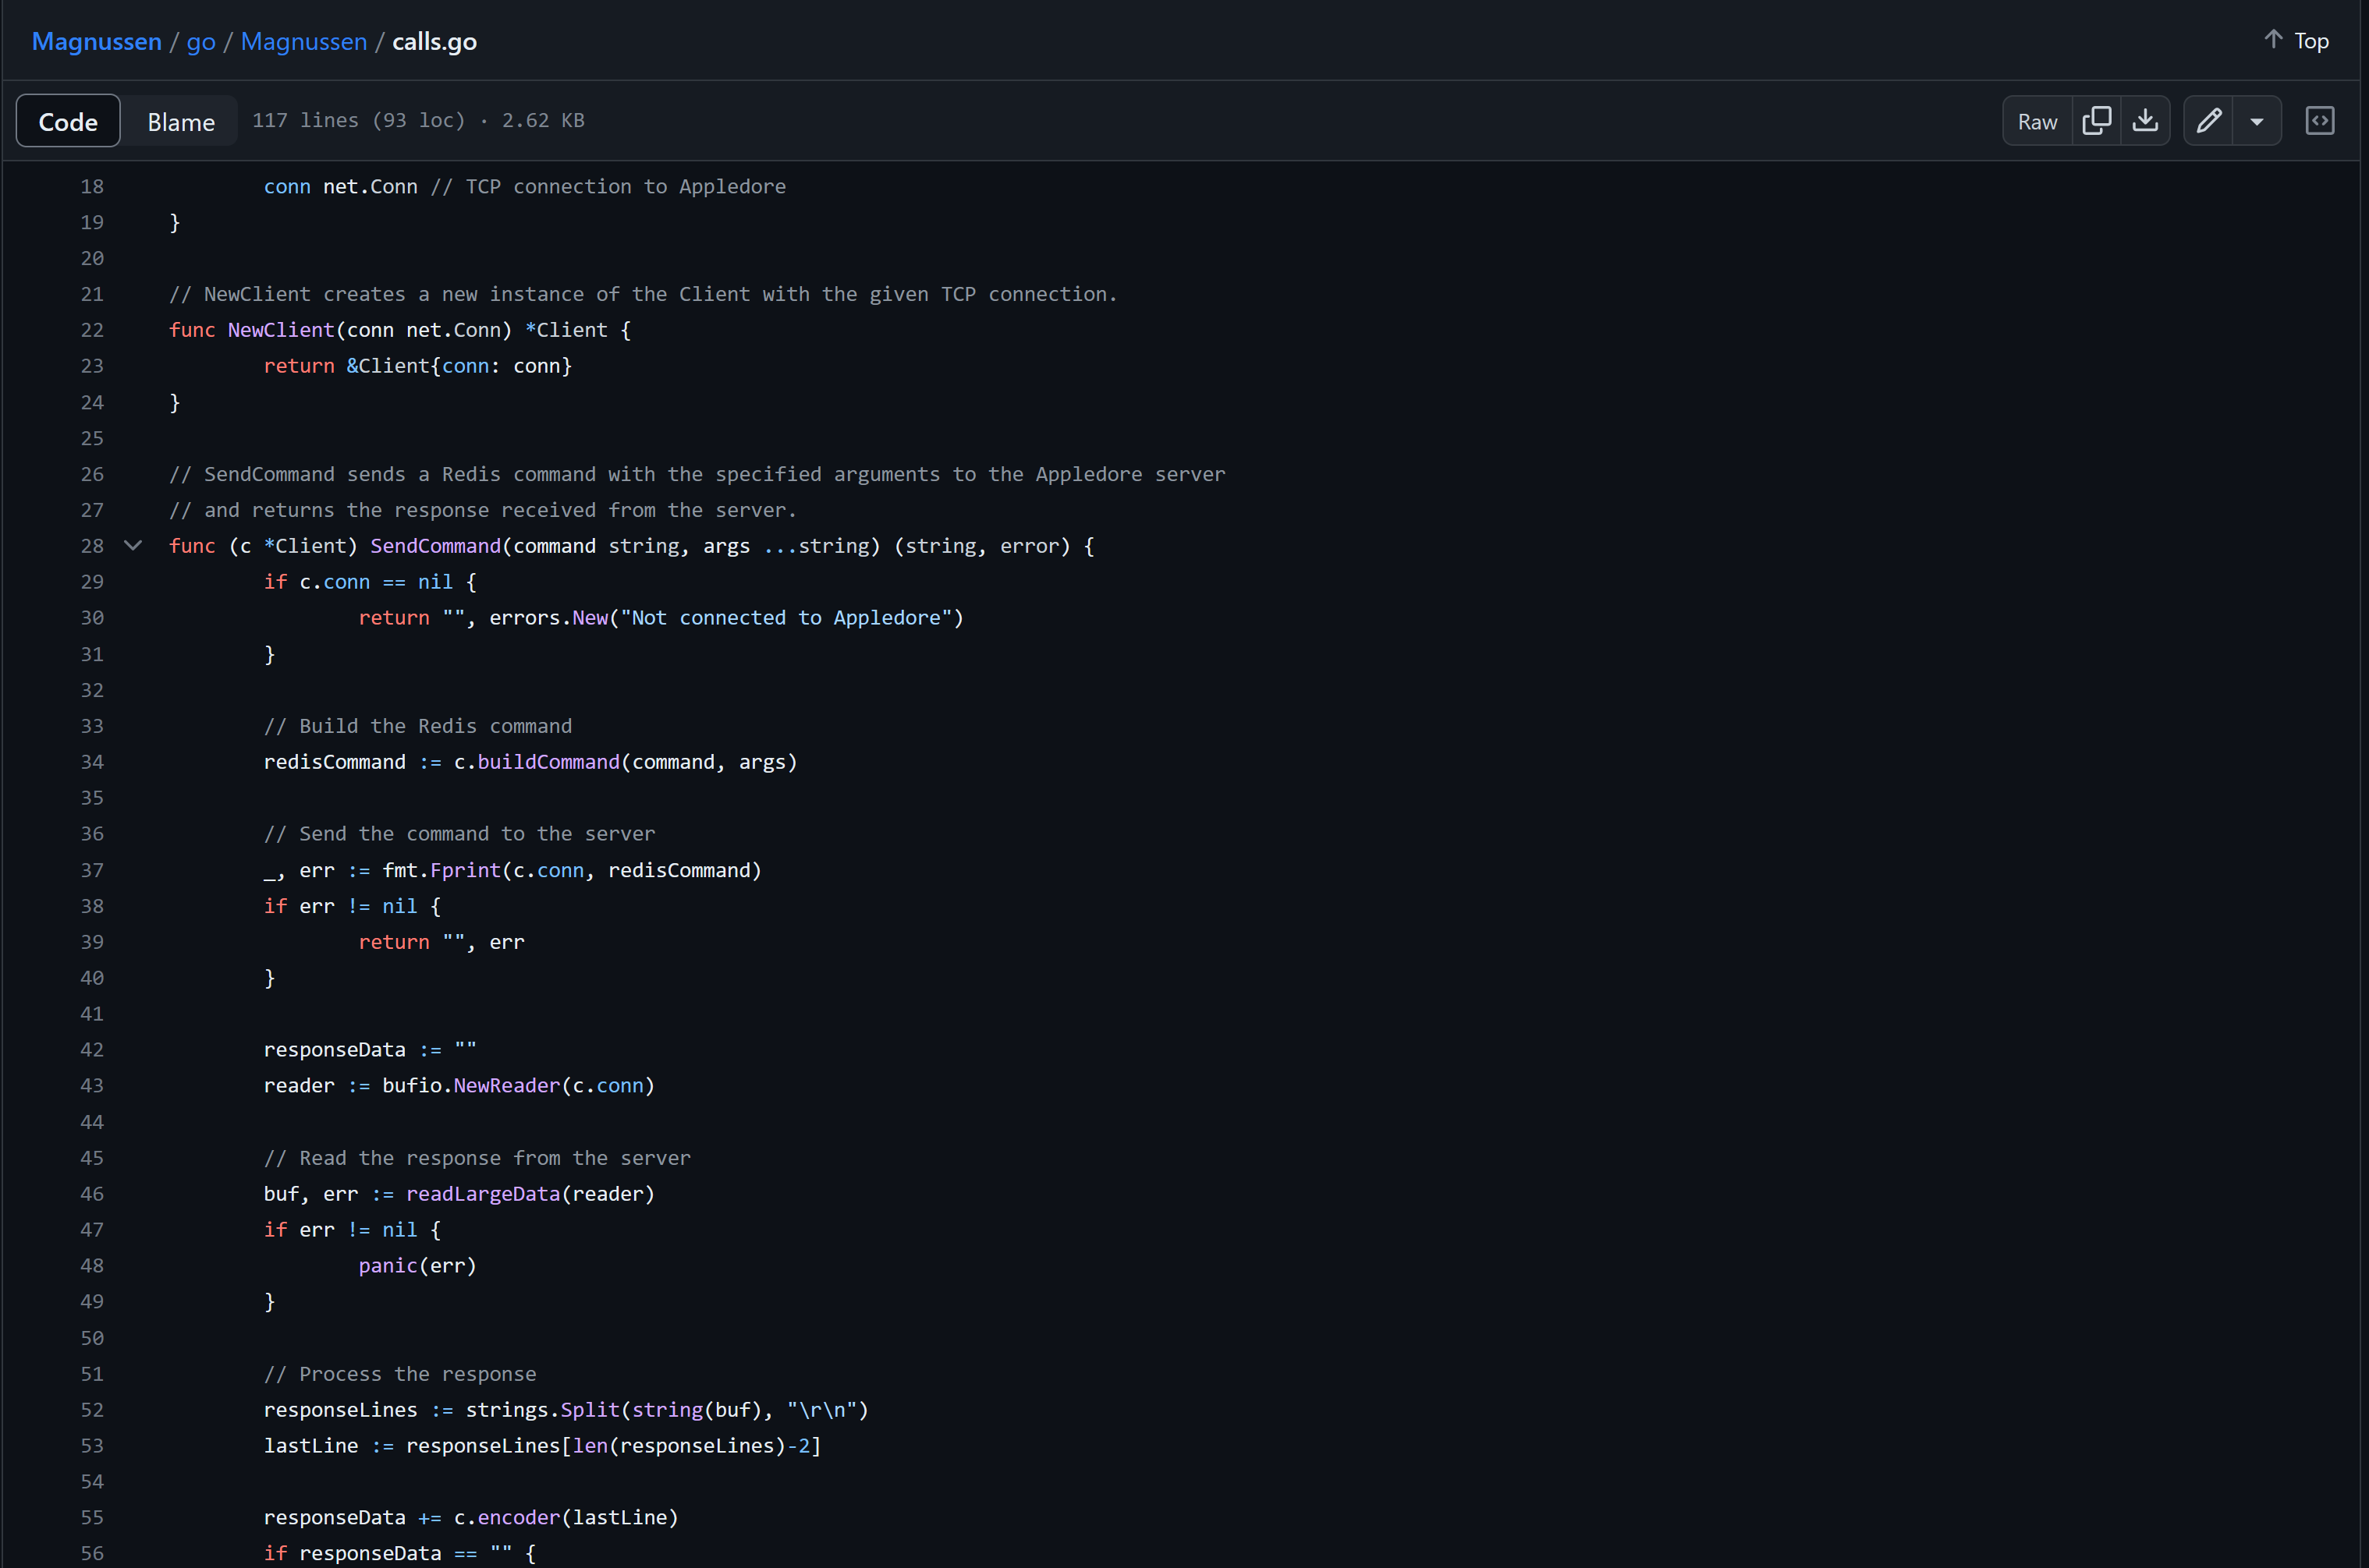
Task: Click the readLargeData function call
Action: [482, 1194]
